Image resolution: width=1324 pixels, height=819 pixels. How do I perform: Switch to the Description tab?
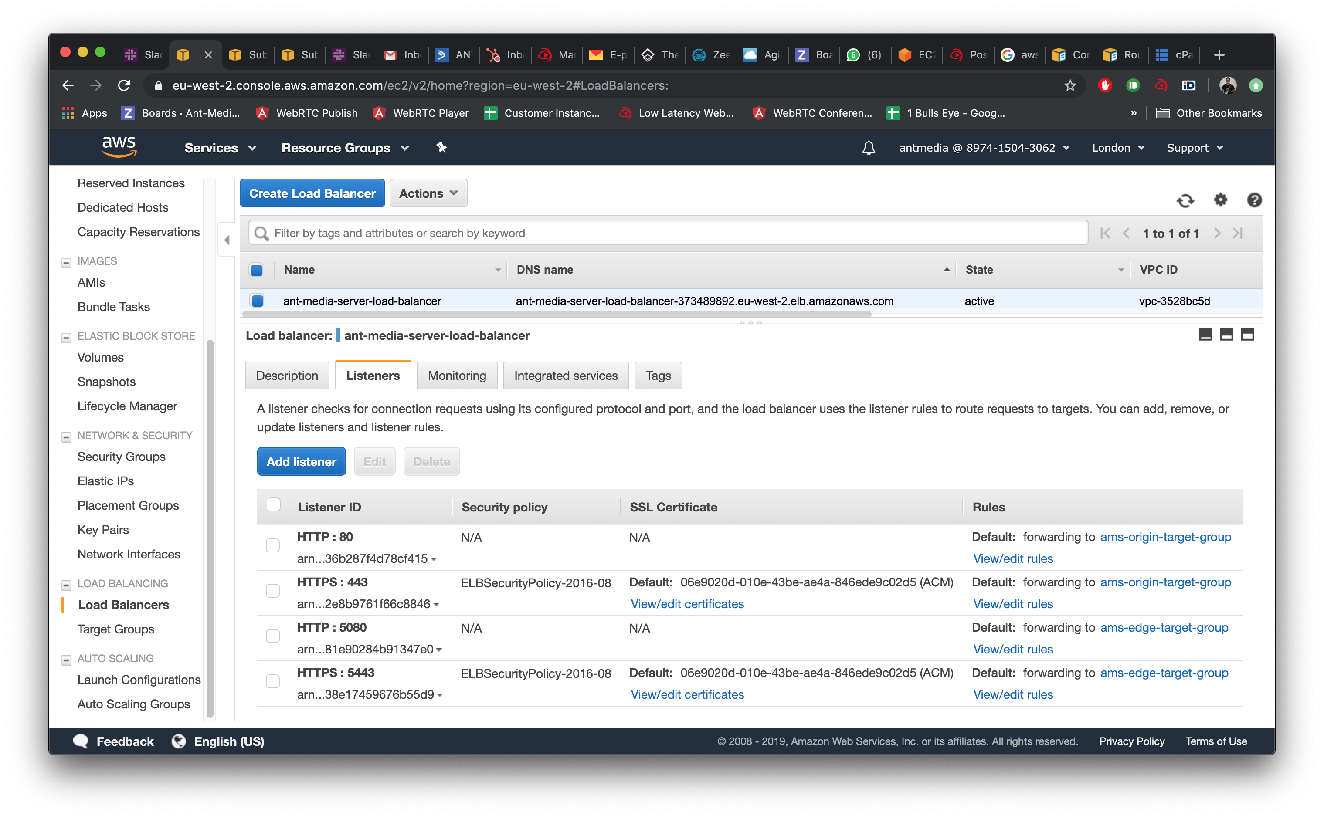(287, 376)
